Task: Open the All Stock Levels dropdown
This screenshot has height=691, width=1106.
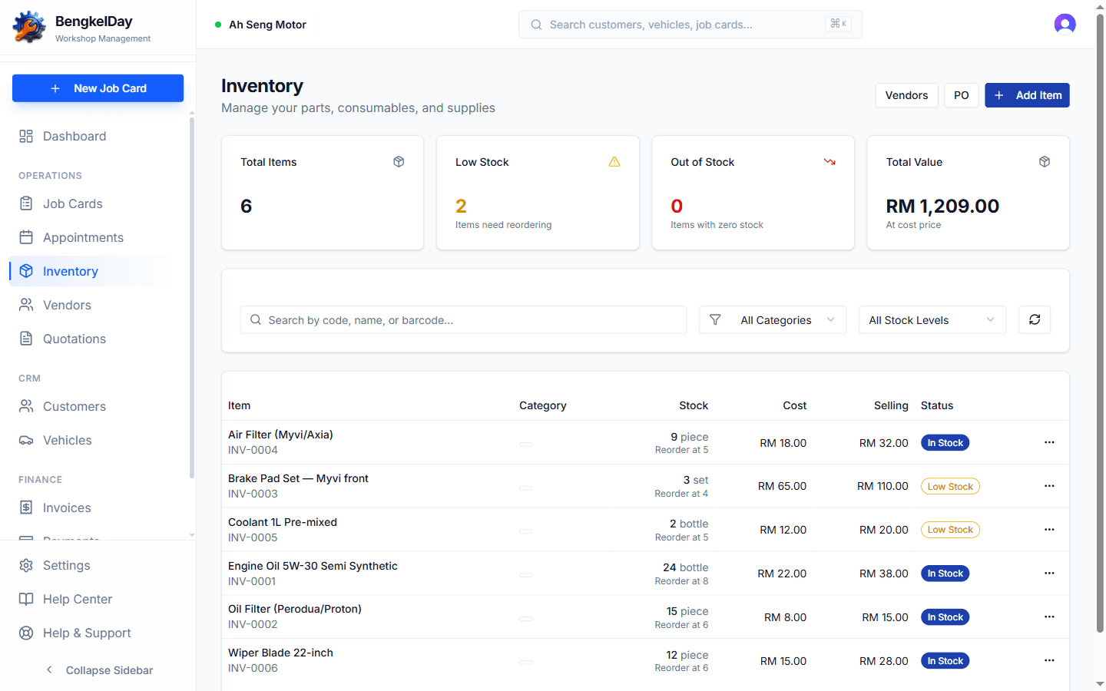Action: [x=932, y=319]
